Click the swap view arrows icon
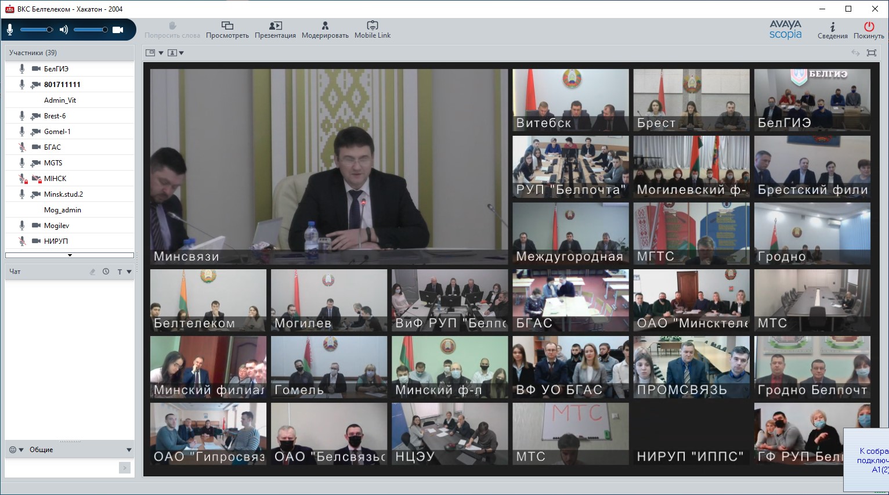This screenshot has height=495, width=889. coord(855,53)
